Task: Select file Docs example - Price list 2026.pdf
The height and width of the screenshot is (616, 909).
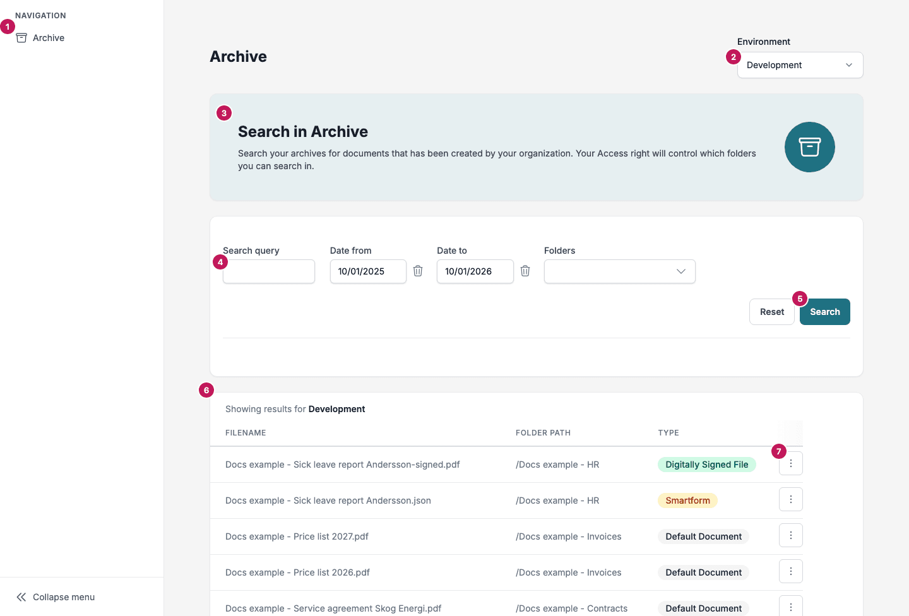Action: coord(297,572)
